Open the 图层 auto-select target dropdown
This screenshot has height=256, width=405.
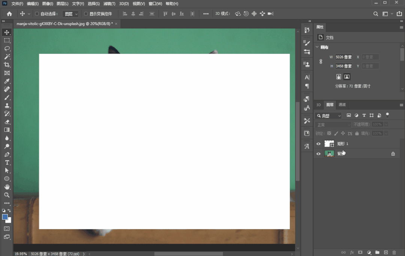coord(70,14)
